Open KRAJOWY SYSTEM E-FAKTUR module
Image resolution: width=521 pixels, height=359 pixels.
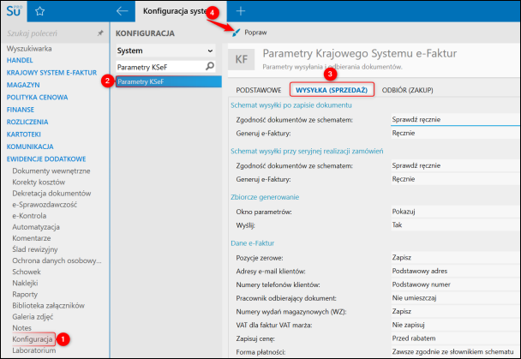tap(51, 73)
